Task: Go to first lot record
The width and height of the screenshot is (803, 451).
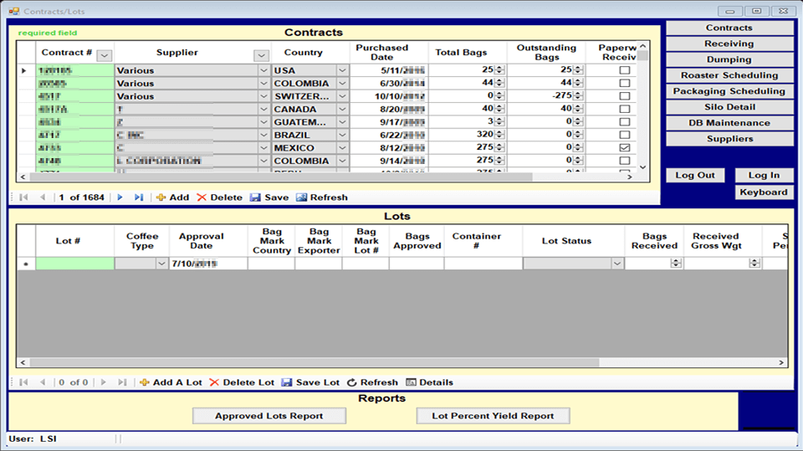Action: (x=23, y=382)
